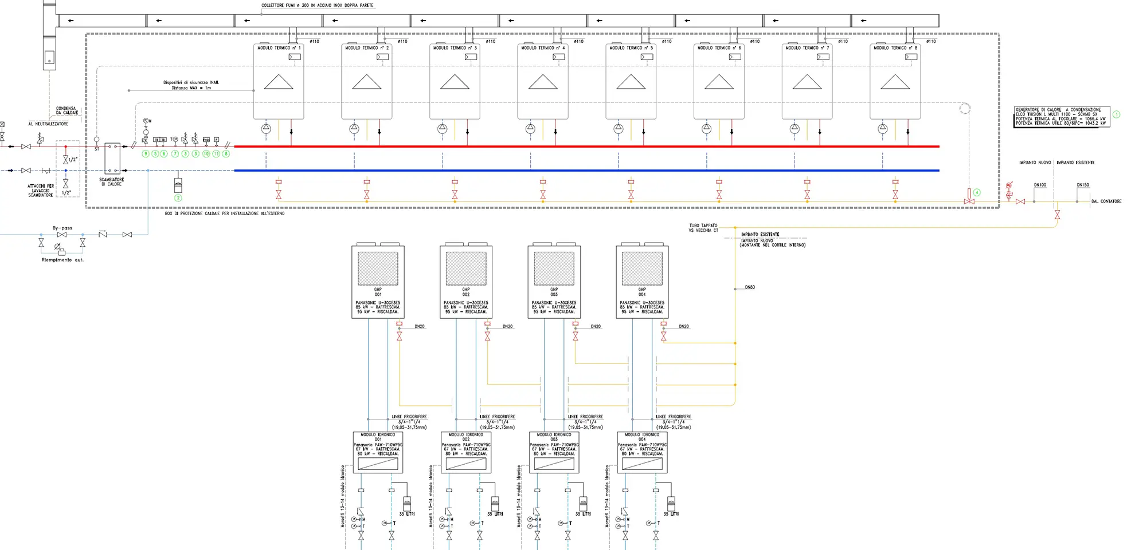
Task: Select the green circled number 1 marker
Action: [x=1116, y=114]
